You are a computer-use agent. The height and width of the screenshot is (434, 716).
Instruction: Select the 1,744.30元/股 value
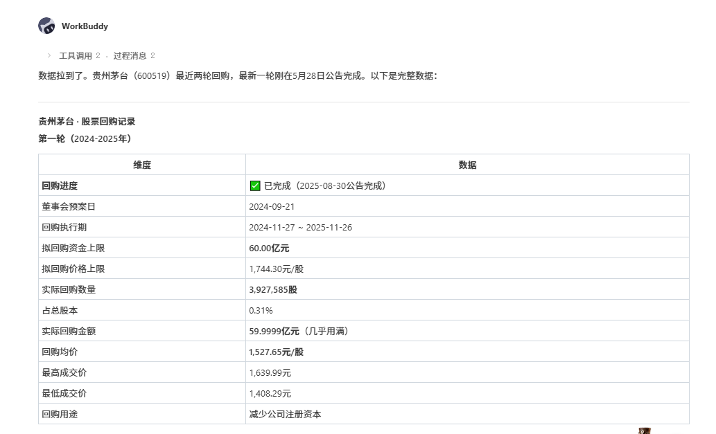pyautogui.click(x=277, y=269)
